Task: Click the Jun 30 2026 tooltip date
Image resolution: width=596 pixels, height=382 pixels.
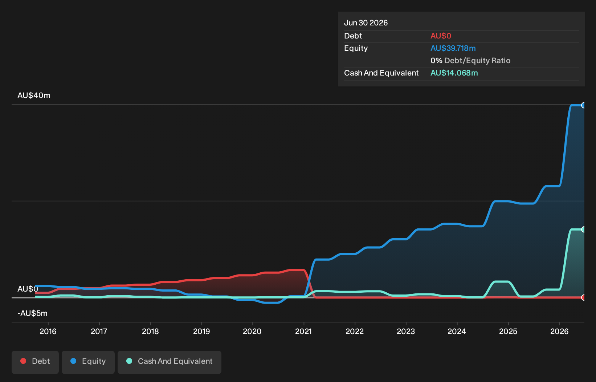Action: [366, 23]
